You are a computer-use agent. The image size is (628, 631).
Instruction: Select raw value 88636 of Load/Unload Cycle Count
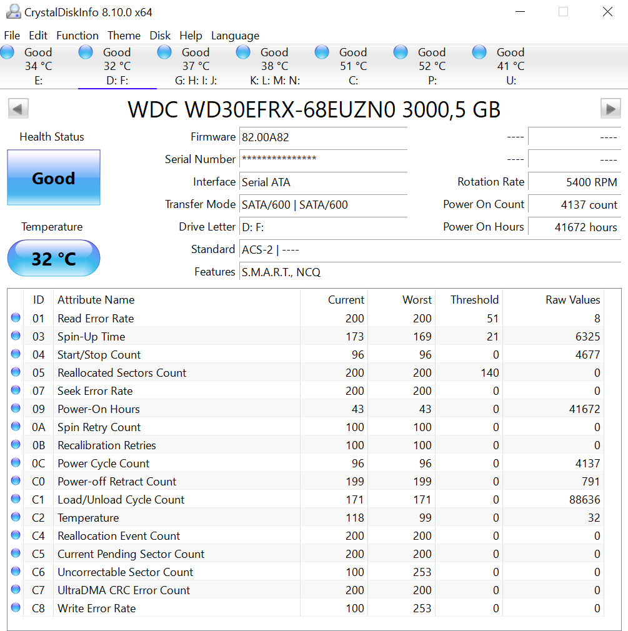coord(584,499)
